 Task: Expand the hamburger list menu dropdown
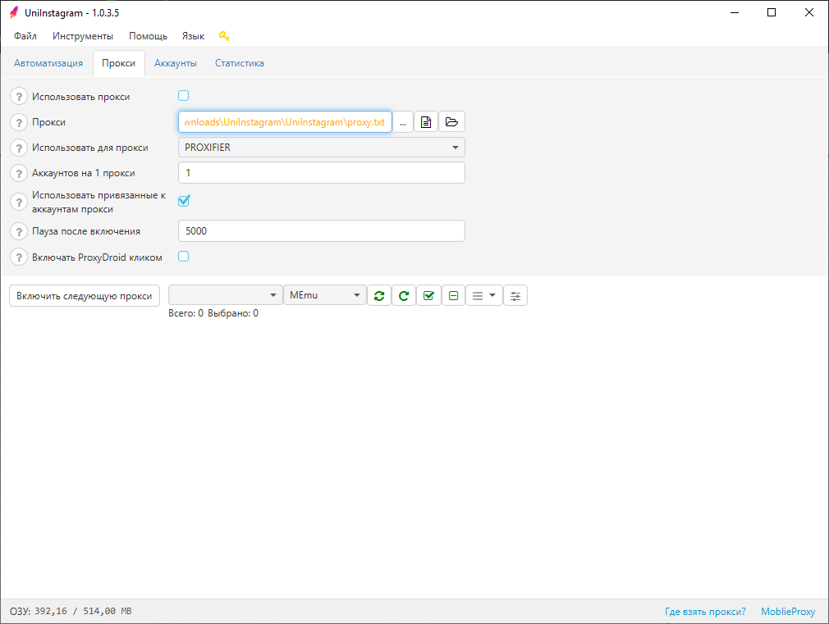click(483, 296)
